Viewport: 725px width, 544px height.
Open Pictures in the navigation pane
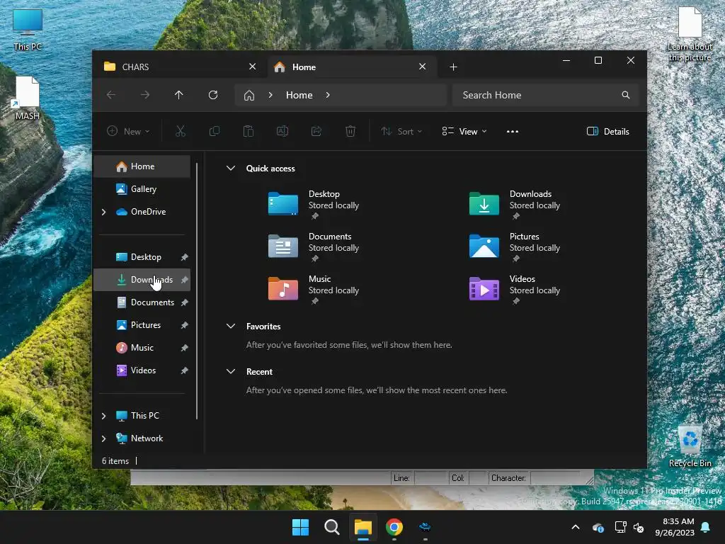(x=142, y=325)
